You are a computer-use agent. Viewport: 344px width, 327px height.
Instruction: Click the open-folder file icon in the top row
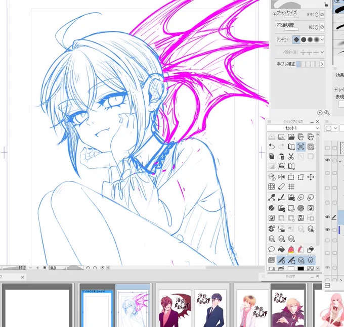click(291, 137)
